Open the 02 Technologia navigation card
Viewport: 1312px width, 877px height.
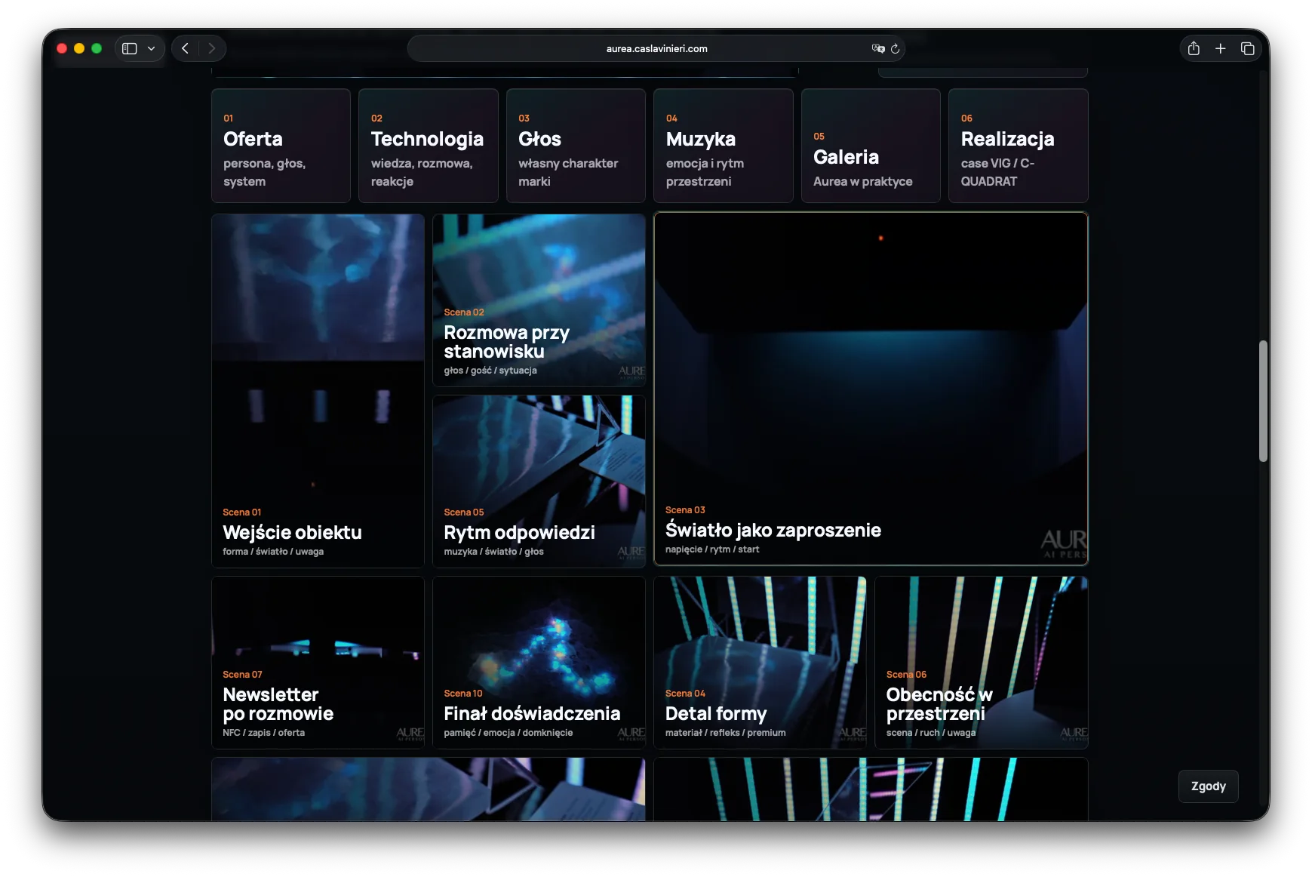(x=429, y=146)
